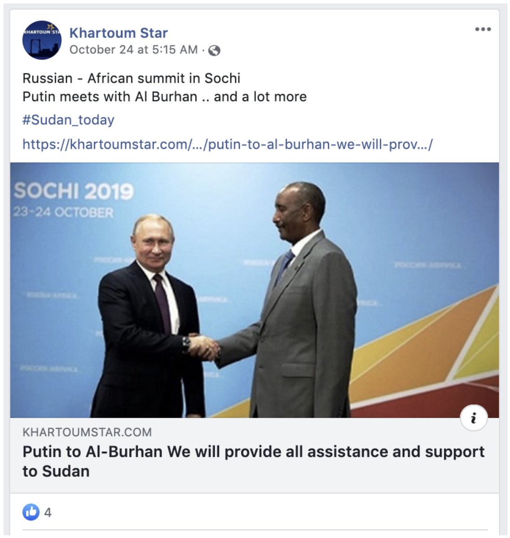Image resolution: width=510 pixels, height=538 pixels.
Task: Click the clasped hands in the article photo
Action: 203,347
